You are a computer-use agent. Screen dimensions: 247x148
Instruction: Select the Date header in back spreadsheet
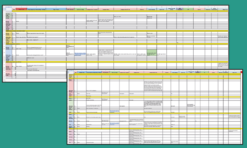[14, 9]
